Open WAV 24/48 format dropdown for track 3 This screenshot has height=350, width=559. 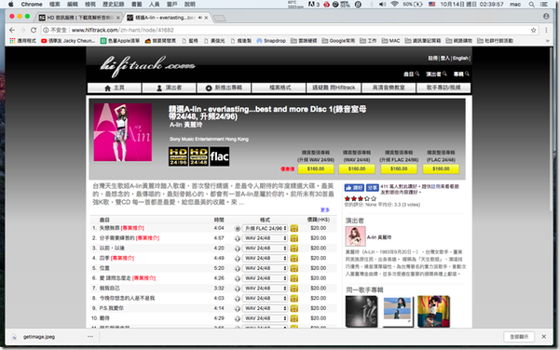pos(265,249)
